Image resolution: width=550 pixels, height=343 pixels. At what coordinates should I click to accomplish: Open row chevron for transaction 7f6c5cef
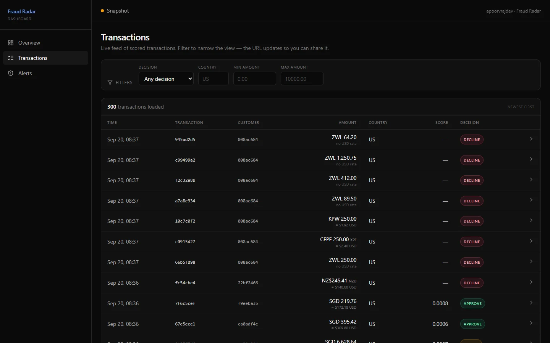[531, 303]
